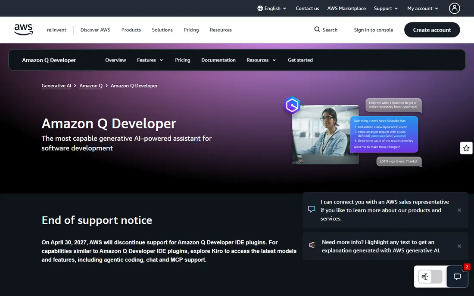Expand the Resources submenu in Q Developer bar
The image size is (474, 296).
point(261,60)
